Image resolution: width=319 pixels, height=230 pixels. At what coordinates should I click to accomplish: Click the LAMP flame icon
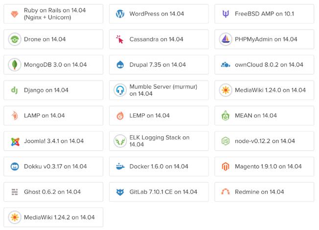[x=15, y=116]
